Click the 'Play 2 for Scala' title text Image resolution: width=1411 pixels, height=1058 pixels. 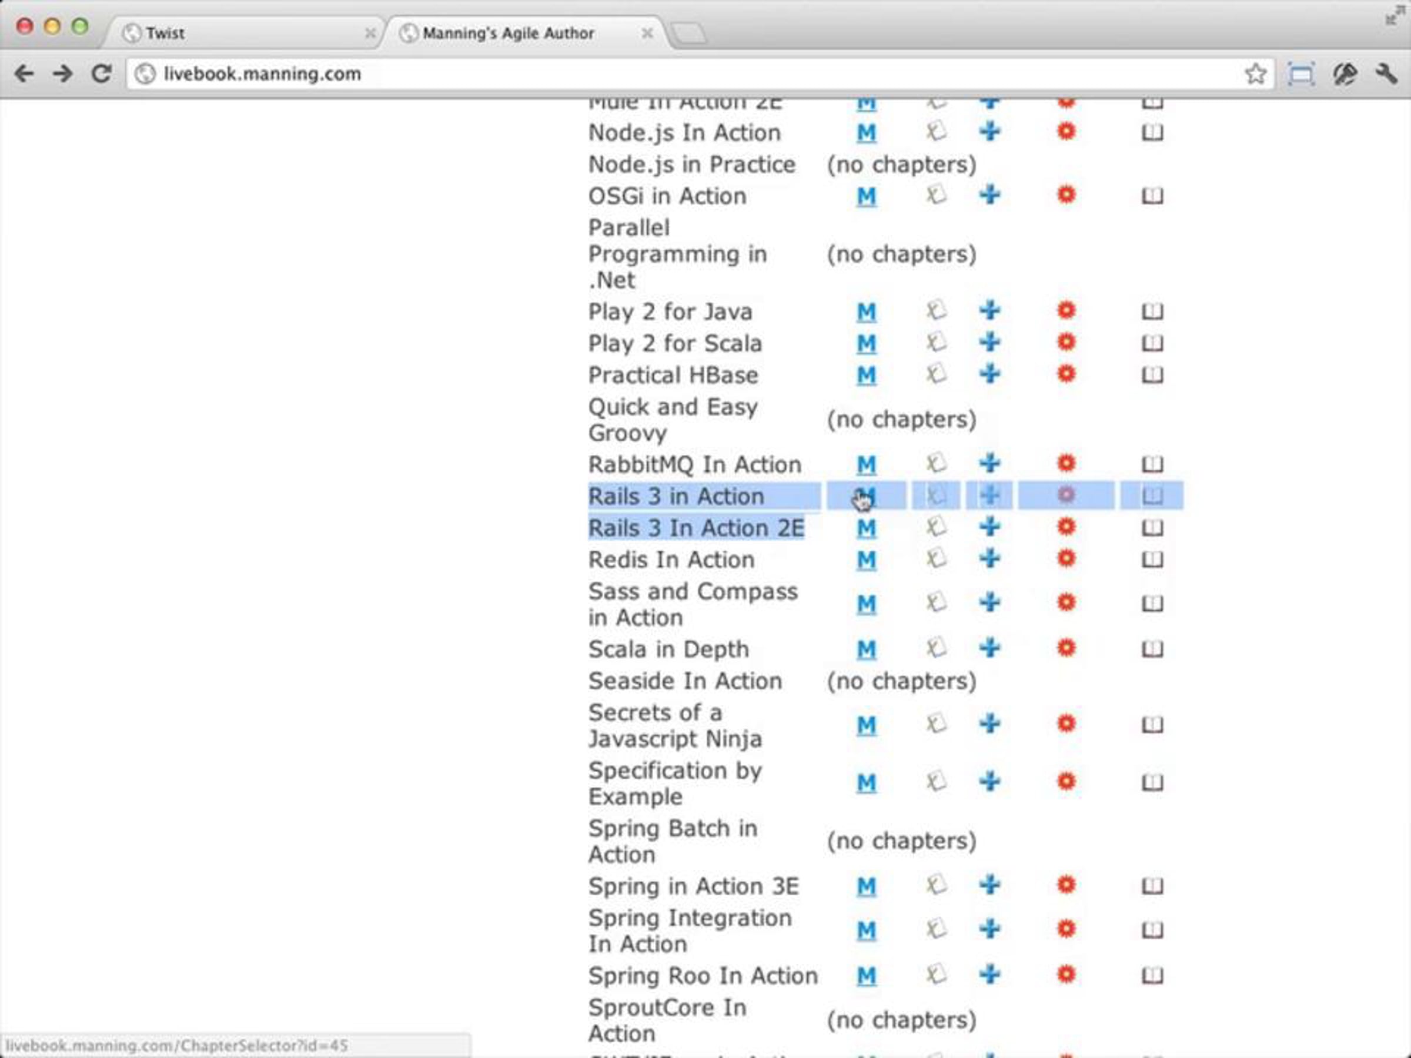675,343
